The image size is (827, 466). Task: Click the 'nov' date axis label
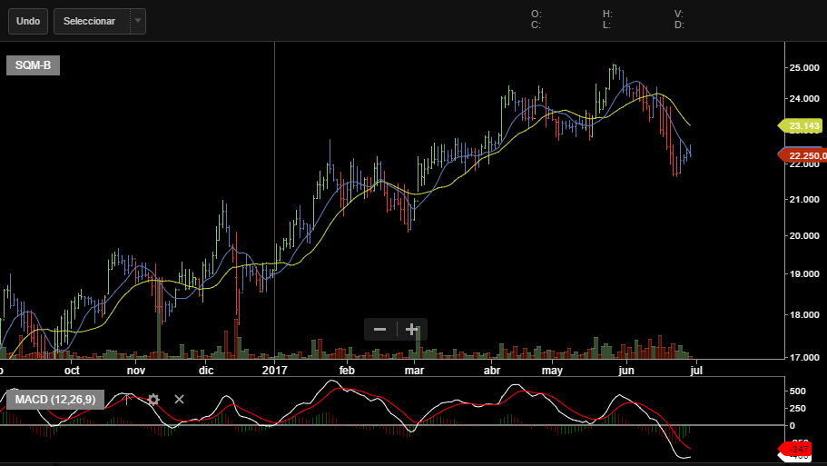136,370
